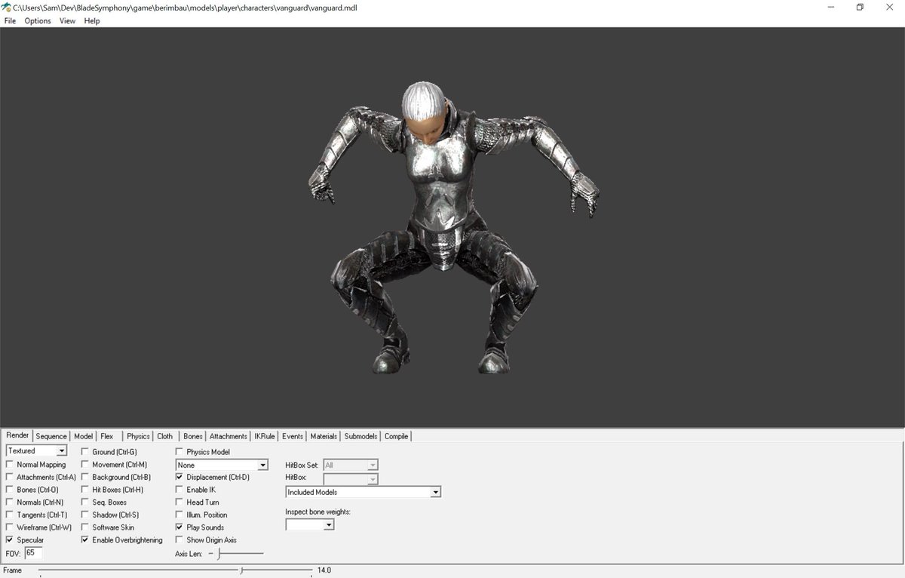Toggle Tangents (Ctrl-T) checkbox
The width and height of the screenshot is (905, 578).
(36, 515)
